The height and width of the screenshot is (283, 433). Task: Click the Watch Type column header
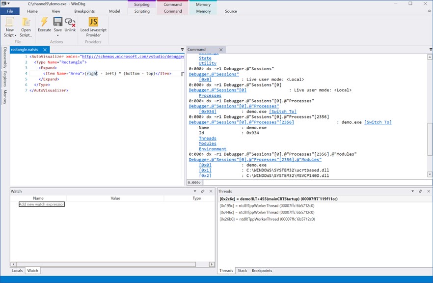[x=196, y=198]
